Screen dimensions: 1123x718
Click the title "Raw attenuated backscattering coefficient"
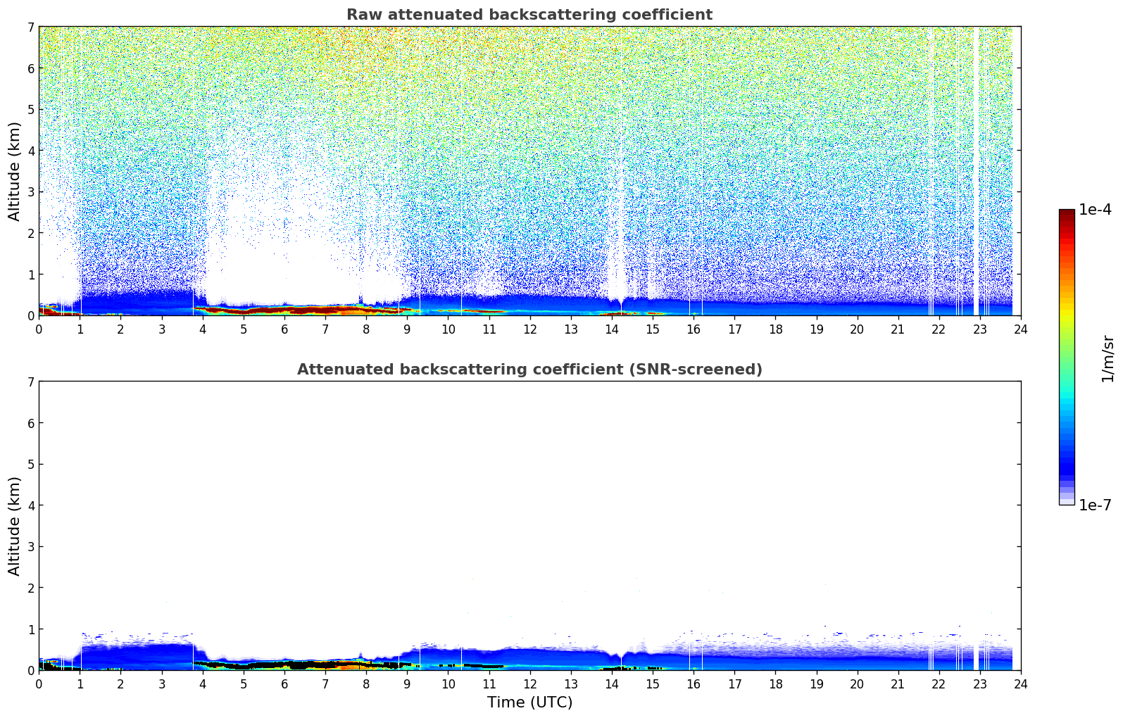point(529,15)
